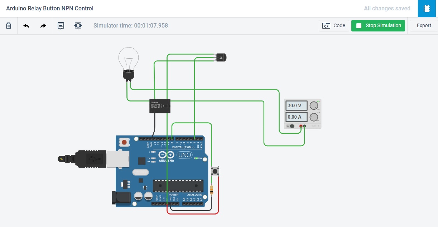Click the Undo arrow icon

(x=26, y=25)
